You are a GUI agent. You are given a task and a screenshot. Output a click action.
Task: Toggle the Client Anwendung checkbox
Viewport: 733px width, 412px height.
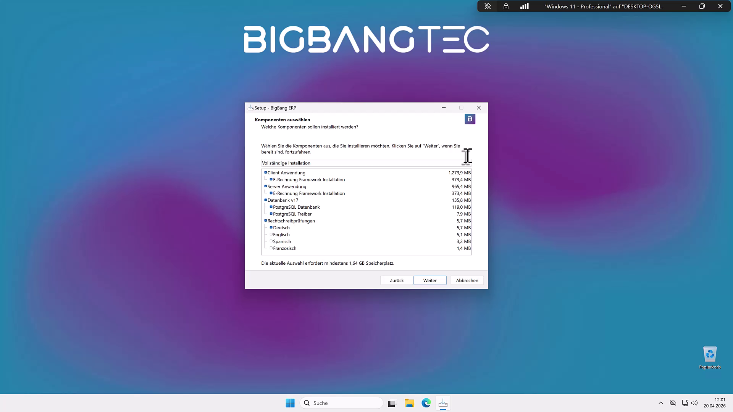click(266, 172)
